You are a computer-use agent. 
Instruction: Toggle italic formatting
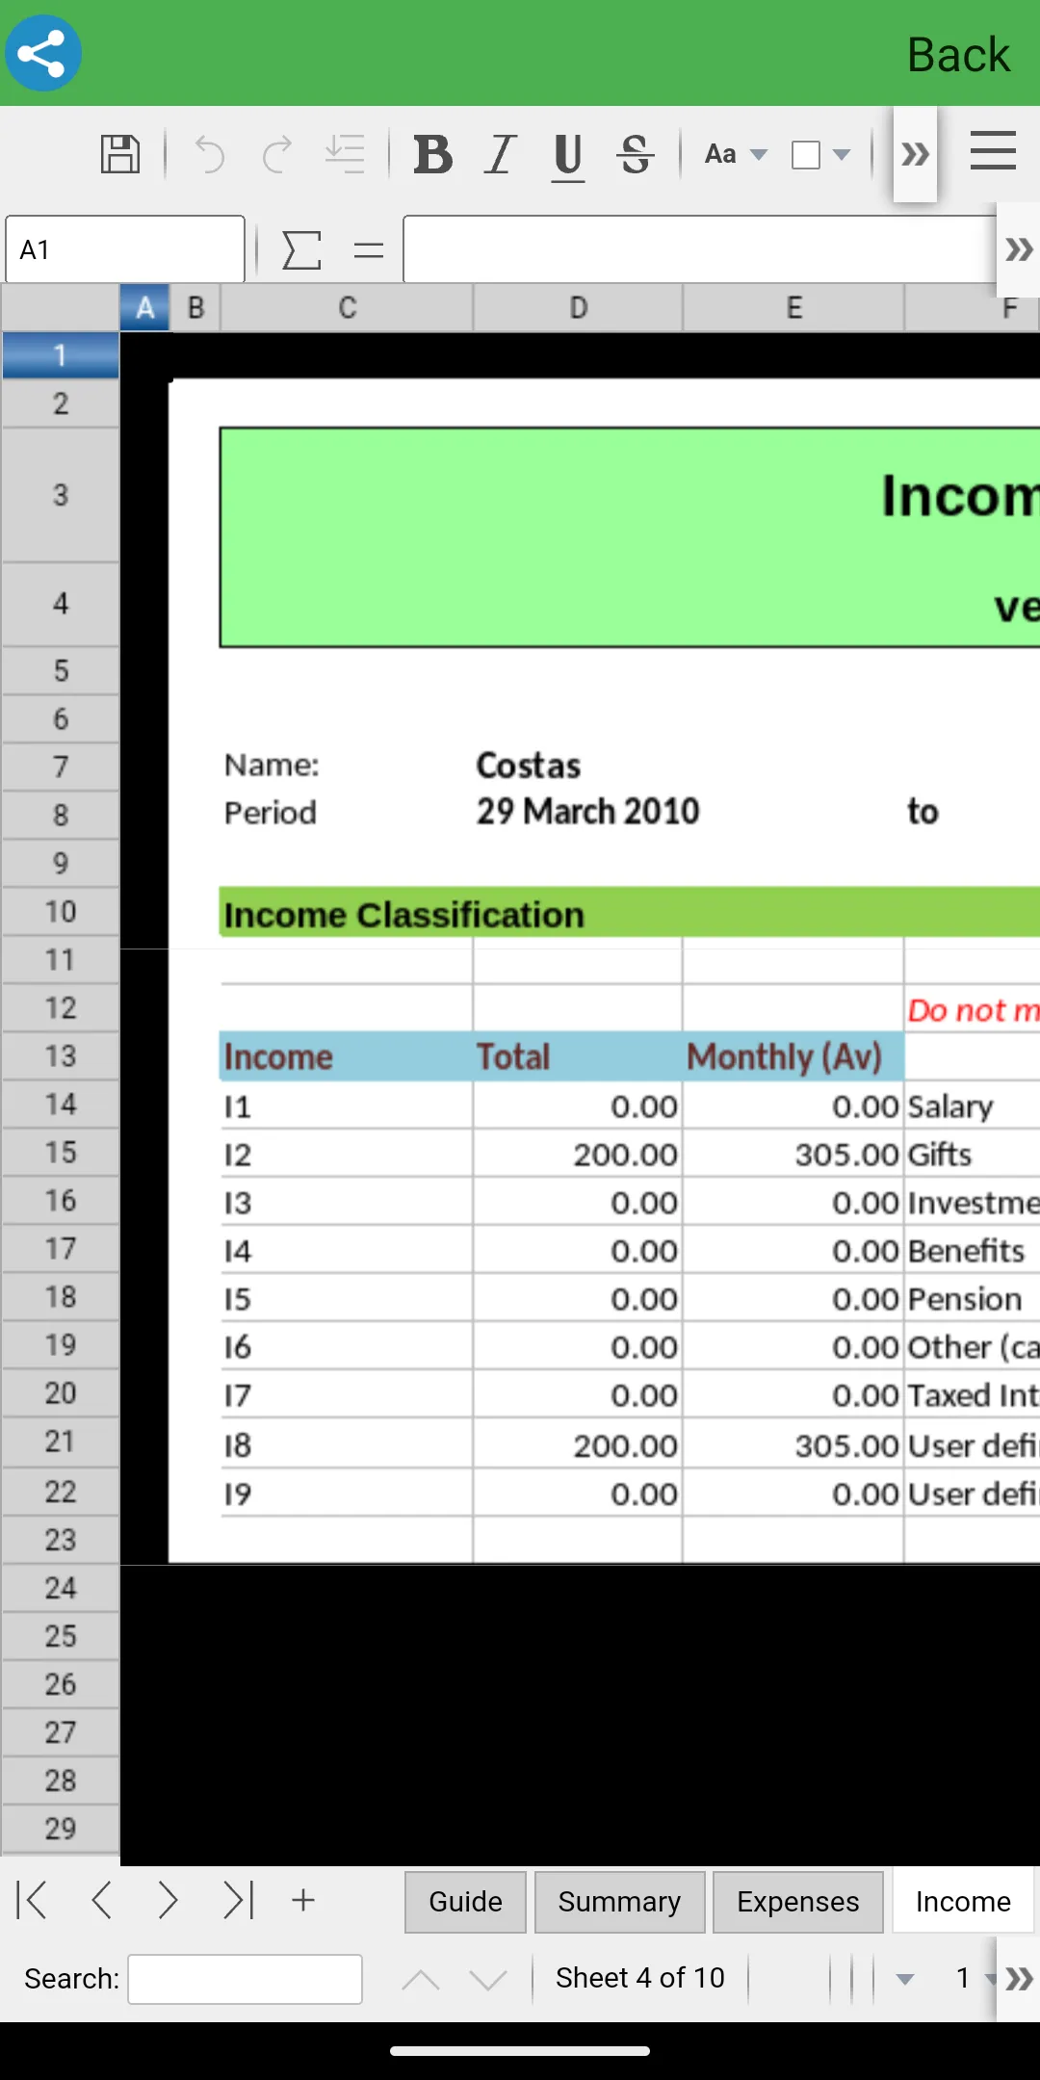point(501,154)
